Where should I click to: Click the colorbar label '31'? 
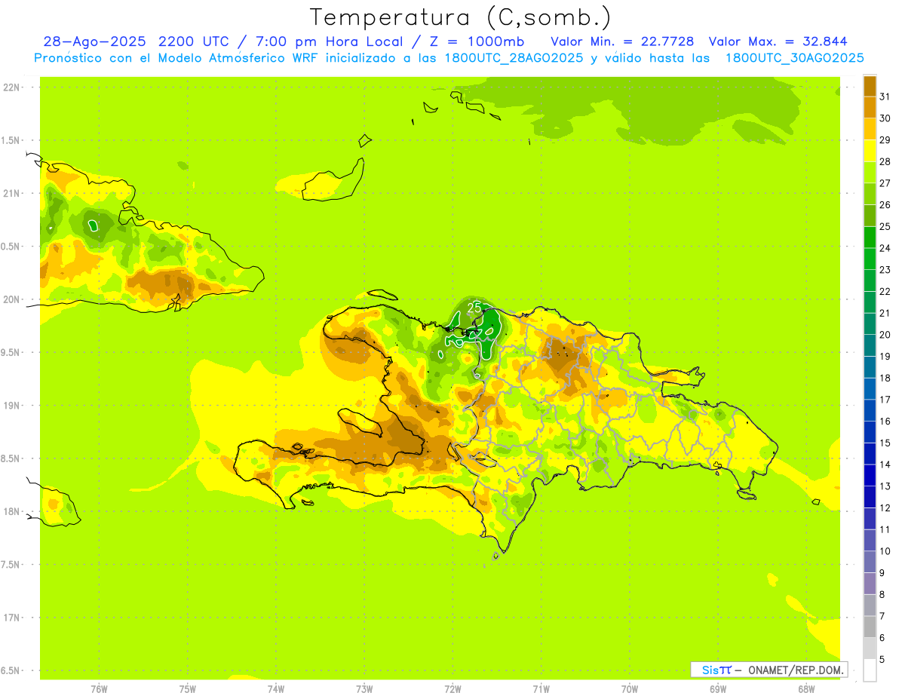(885, 97)
